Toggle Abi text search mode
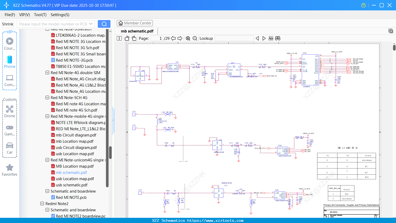The height and width of the screenshot is (223, 396). point(271,38)
